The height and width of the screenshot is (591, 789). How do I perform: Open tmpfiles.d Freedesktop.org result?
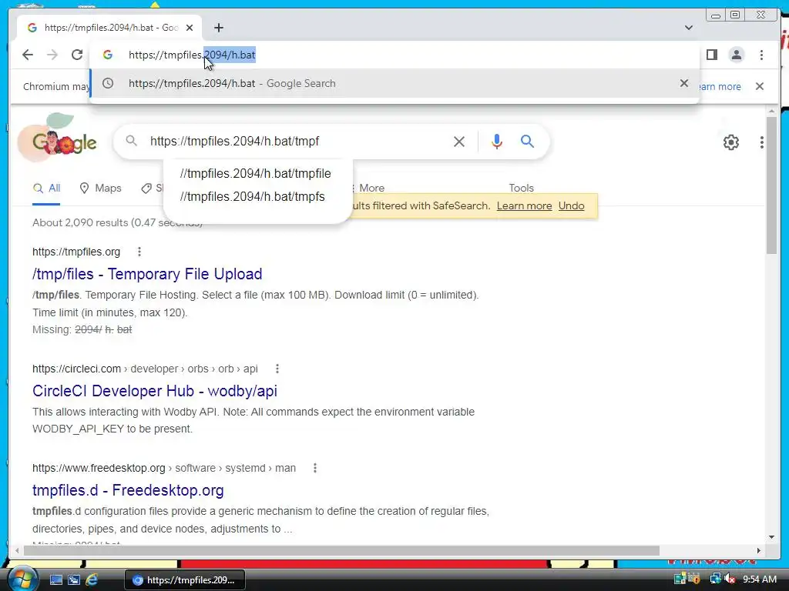coord(128,490)
